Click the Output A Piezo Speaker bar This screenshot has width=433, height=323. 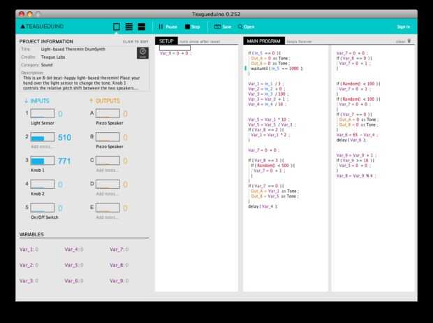108,113
